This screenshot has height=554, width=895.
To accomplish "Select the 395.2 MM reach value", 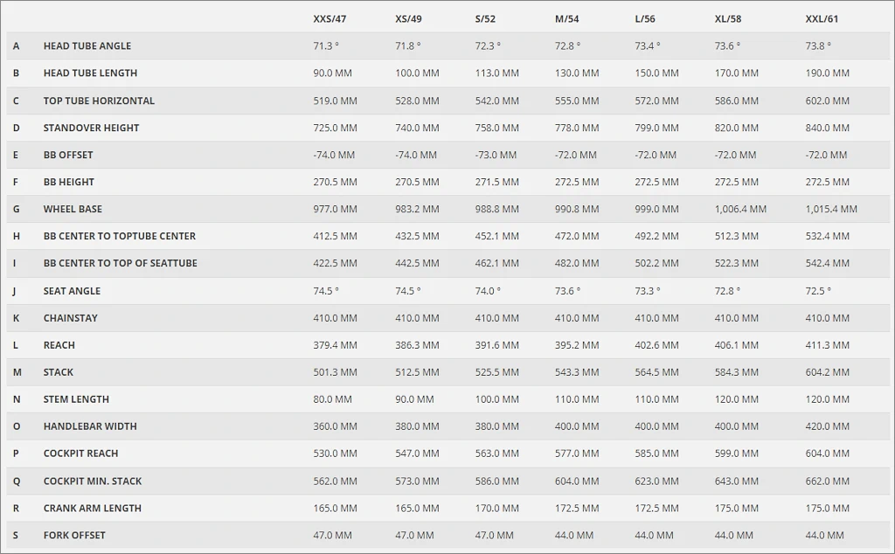I will (x=577, y=345).
